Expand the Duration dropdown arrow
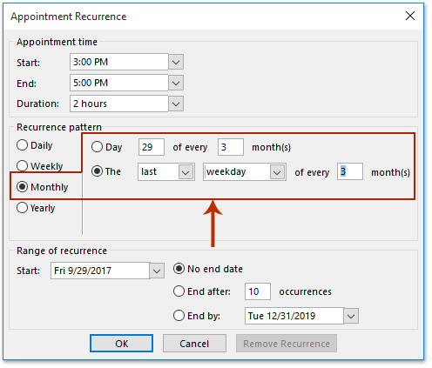Viewport: 432px width, 368px height. pyautogui.click(x=176, y=104)
